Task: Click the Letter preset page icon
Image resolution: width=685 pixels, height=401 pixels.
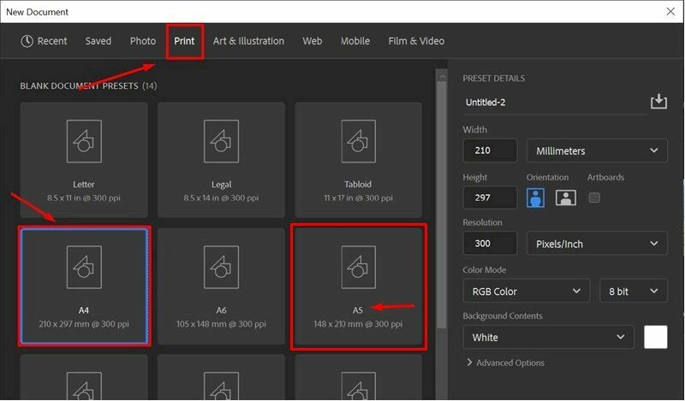Action: click(x=84, y=141)
